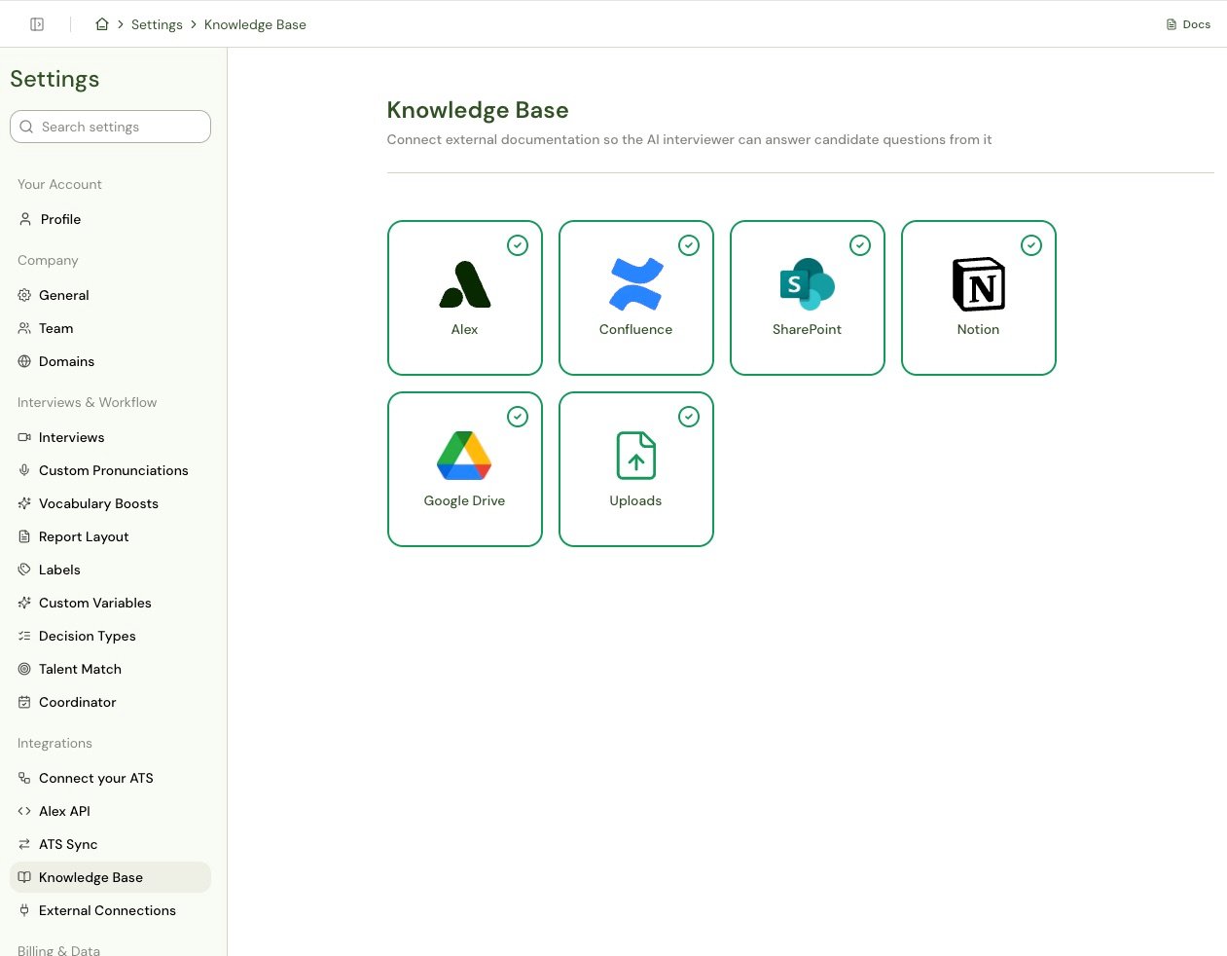Open the Google Drive integration card
This screenshot has width=1227, height=956.
coord(465,469)
